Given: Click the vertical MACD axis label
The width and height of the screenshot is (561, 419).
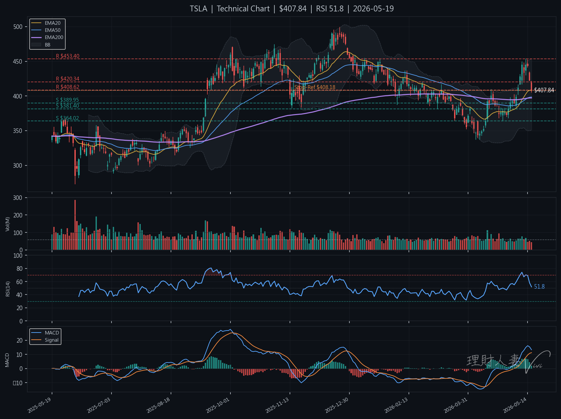Looking at the screenshot, I should pyautogui.click(x=7, y=360).
